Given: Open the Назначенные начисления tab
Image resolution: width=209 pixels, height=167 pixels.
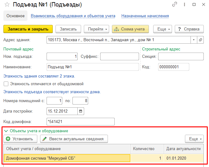Looking at the screenshot, I should click(145, 16).
